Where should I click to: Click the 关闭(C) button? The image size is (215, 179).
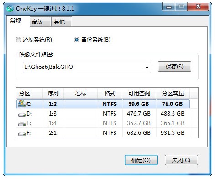click(x=181, y=160)
